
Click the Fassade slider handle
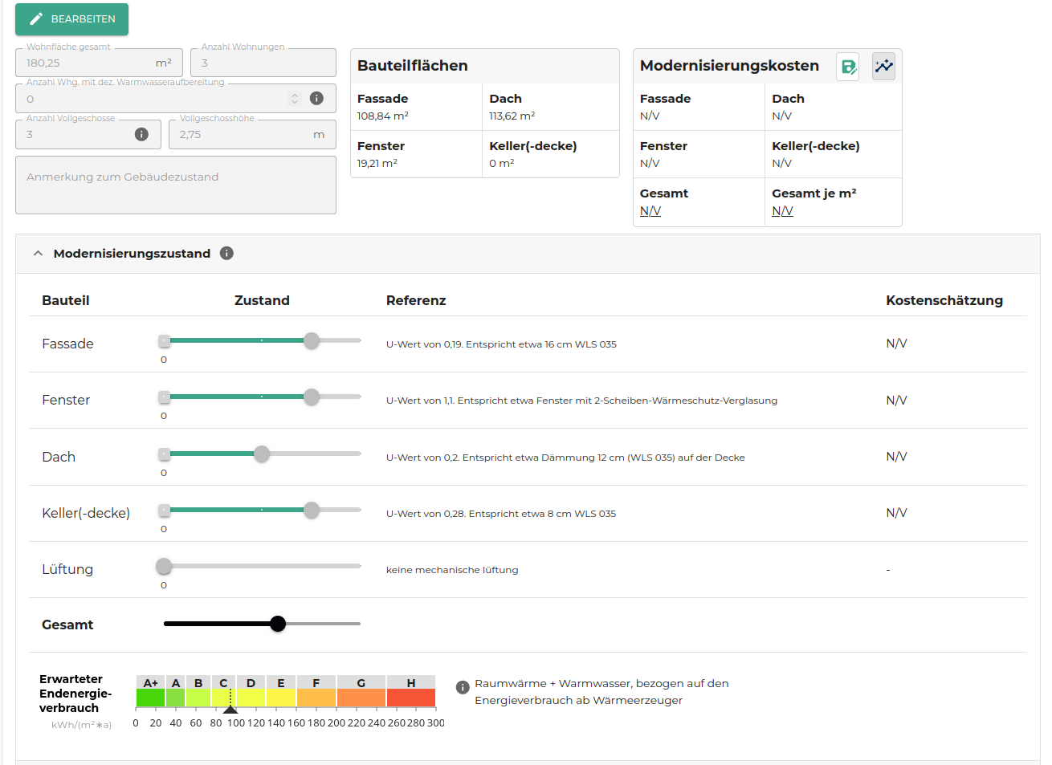click(312, 340)
